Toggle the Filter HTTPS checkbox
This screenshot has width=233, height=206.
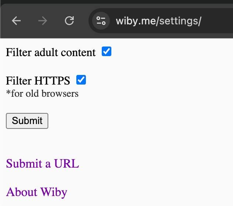coord(81,80)
